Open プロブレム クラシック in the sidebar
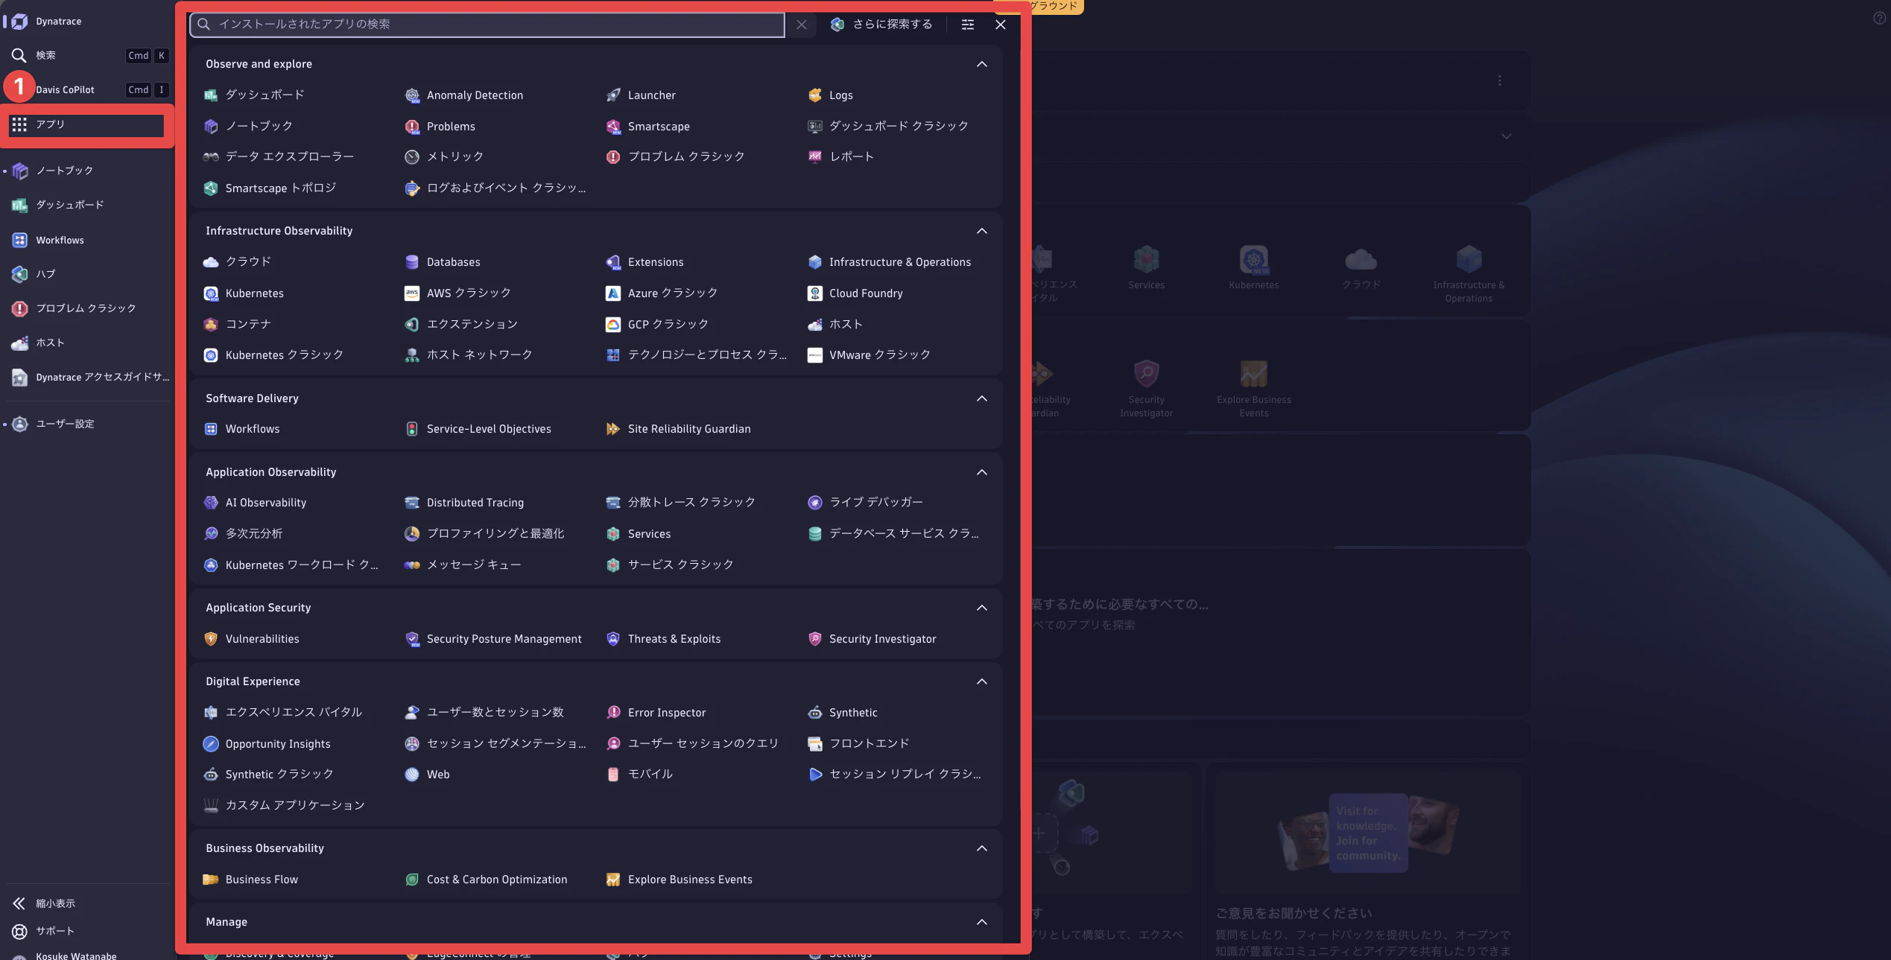The image size is (1891, 960). (88, 309)
